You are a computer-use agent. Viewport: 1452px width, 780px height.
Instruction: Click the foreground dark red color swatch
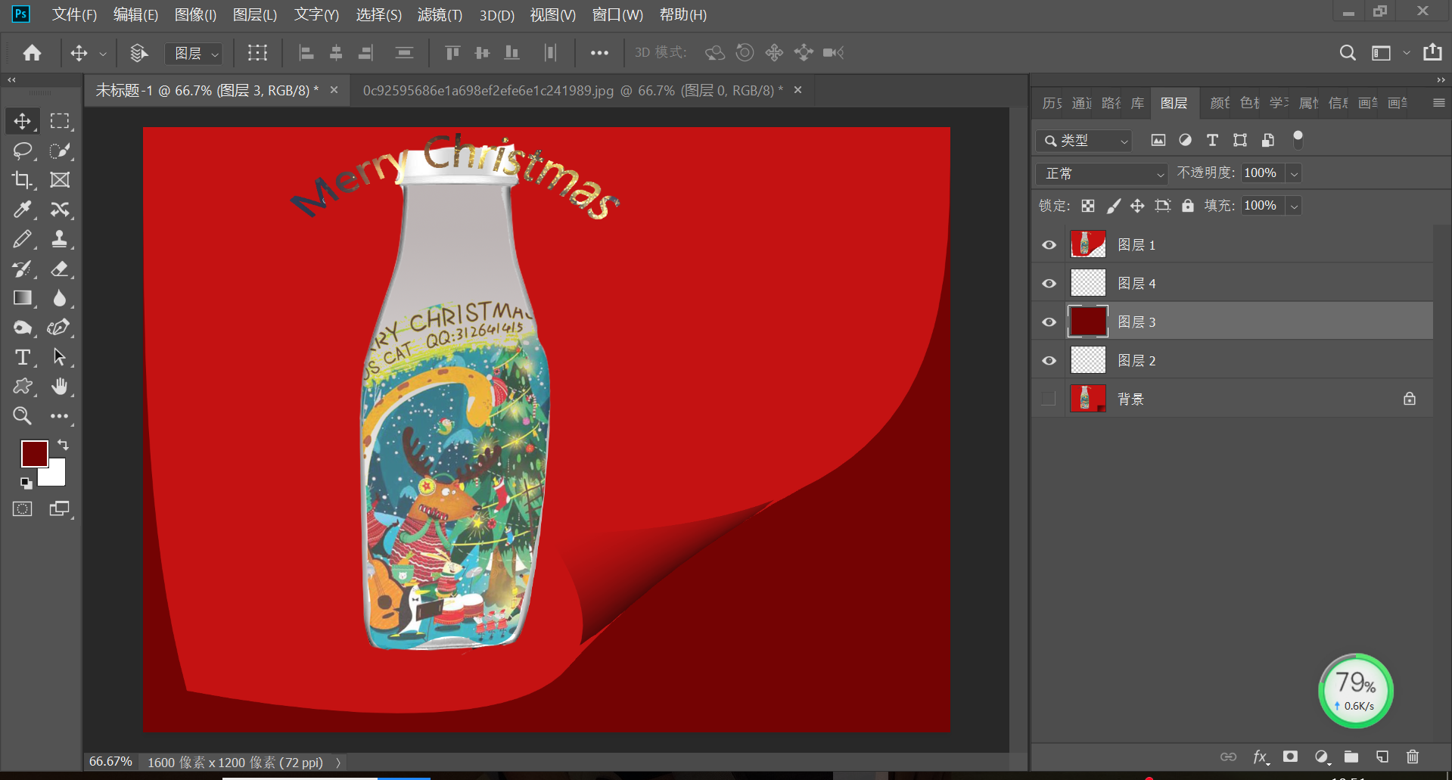point(34,454)
